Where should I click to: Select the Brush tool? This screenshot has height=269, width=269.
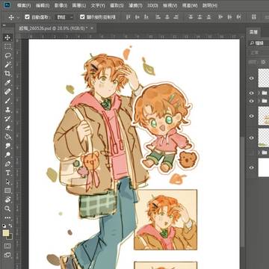[7, 101]
